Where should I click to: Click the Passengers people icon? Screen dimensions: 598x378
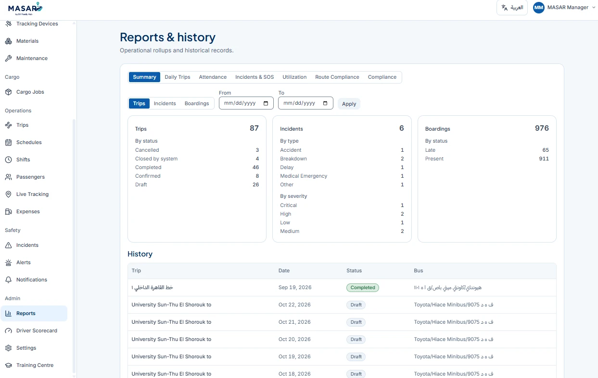point(8,177)
